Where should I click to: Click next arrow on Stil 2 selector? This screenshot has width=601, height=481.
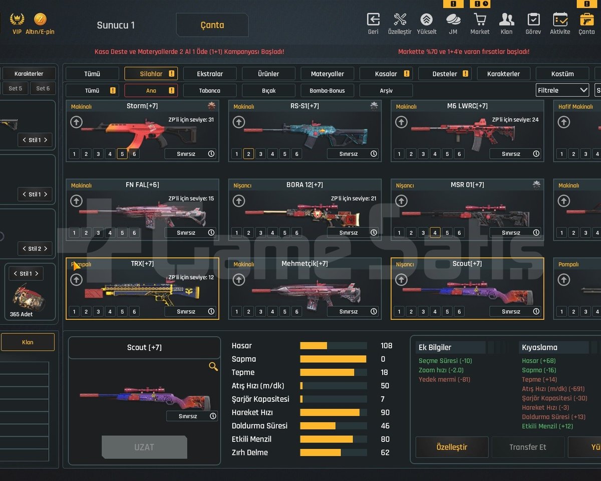click(x=45, y=249)
